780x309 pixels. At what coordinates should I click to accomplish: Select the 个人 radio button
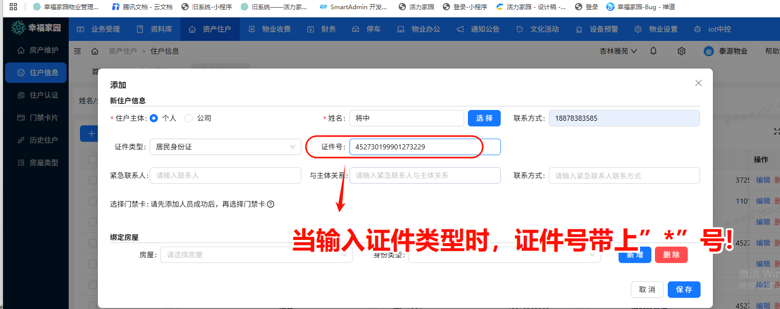point(154,118)
